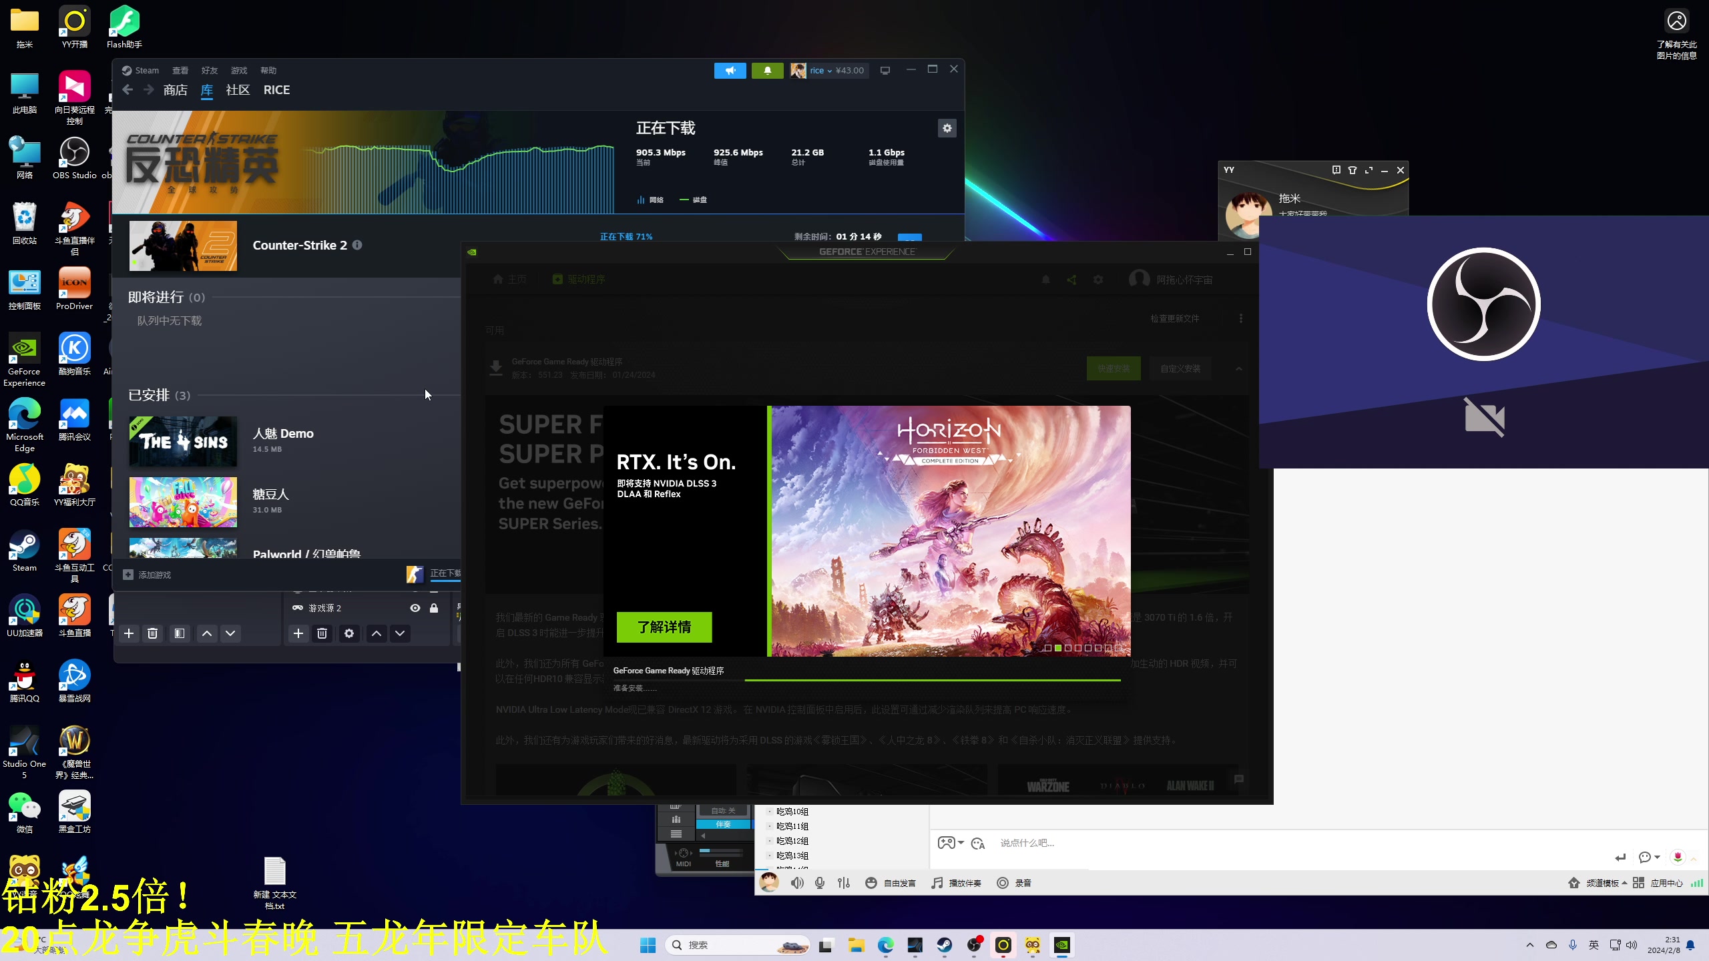The width and height of the screenshot is (1709, 961).
Task: Open 帮助 menu in Steam
Action: pyautogui.click(x=268, y=71)
